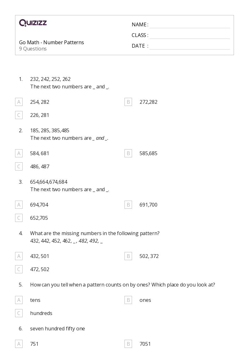Screen dimensions: 249x352
Task: Select box A beside 694,704
Action: (19, 205)
